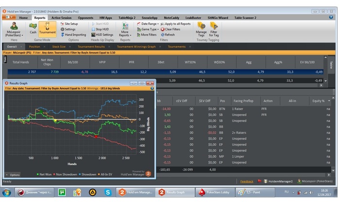Select the highlighted stats row 2 707 hands
This screenshot has height=202, width=340.
click(166, 72)
